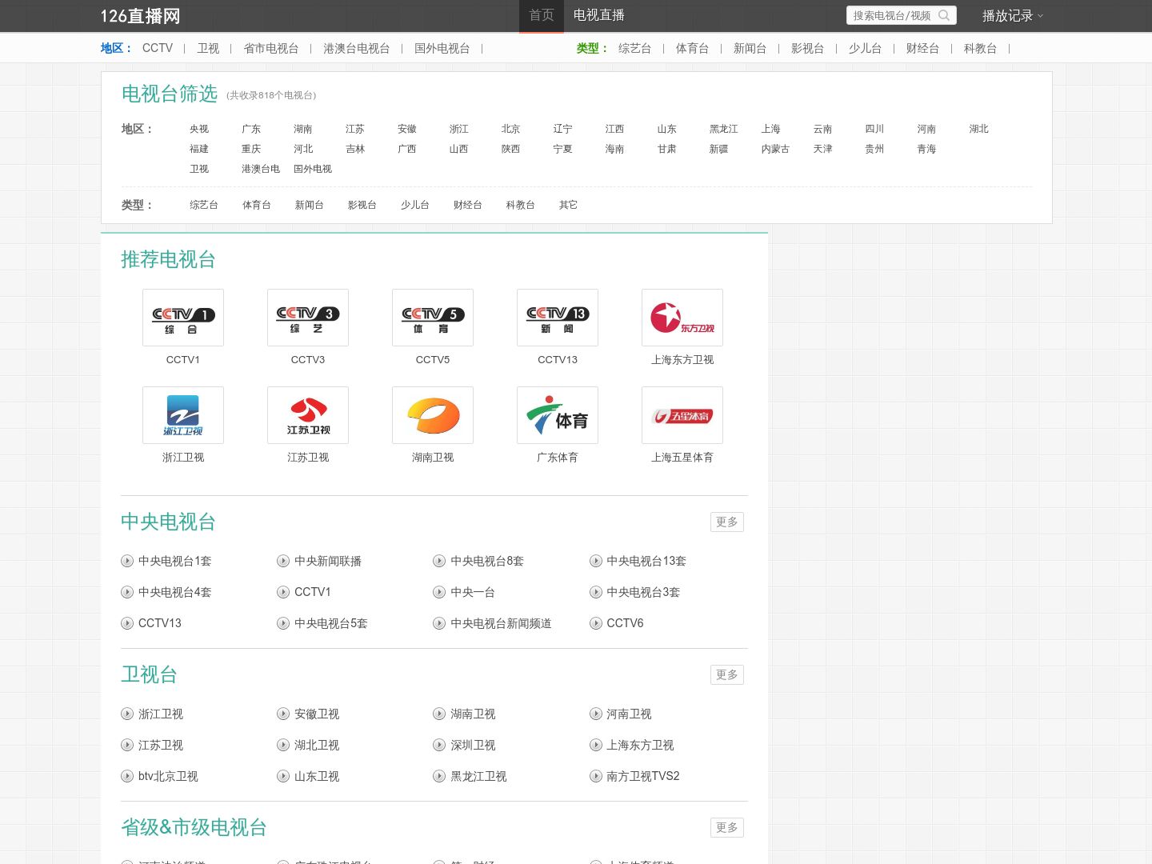
Task: Filter by type 其它
Action: (568, 205)
